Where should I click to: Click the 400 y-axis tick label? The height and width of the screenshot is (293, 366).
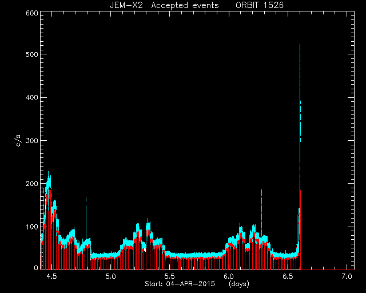pos(32,97)
